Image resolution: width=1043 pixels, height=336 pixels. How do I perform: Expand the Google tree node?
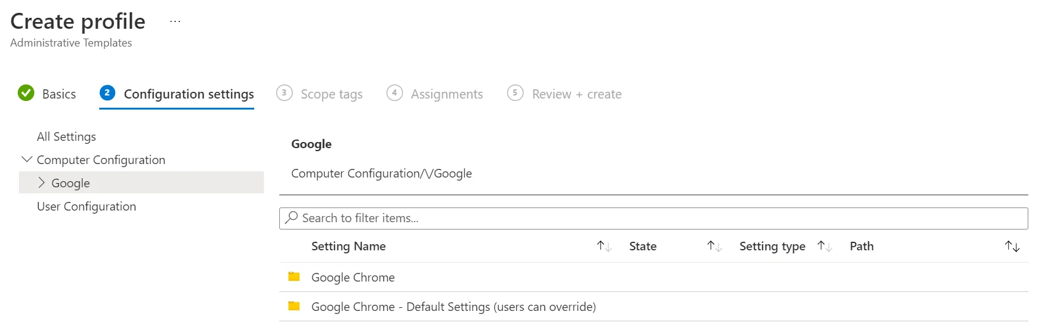42,182
